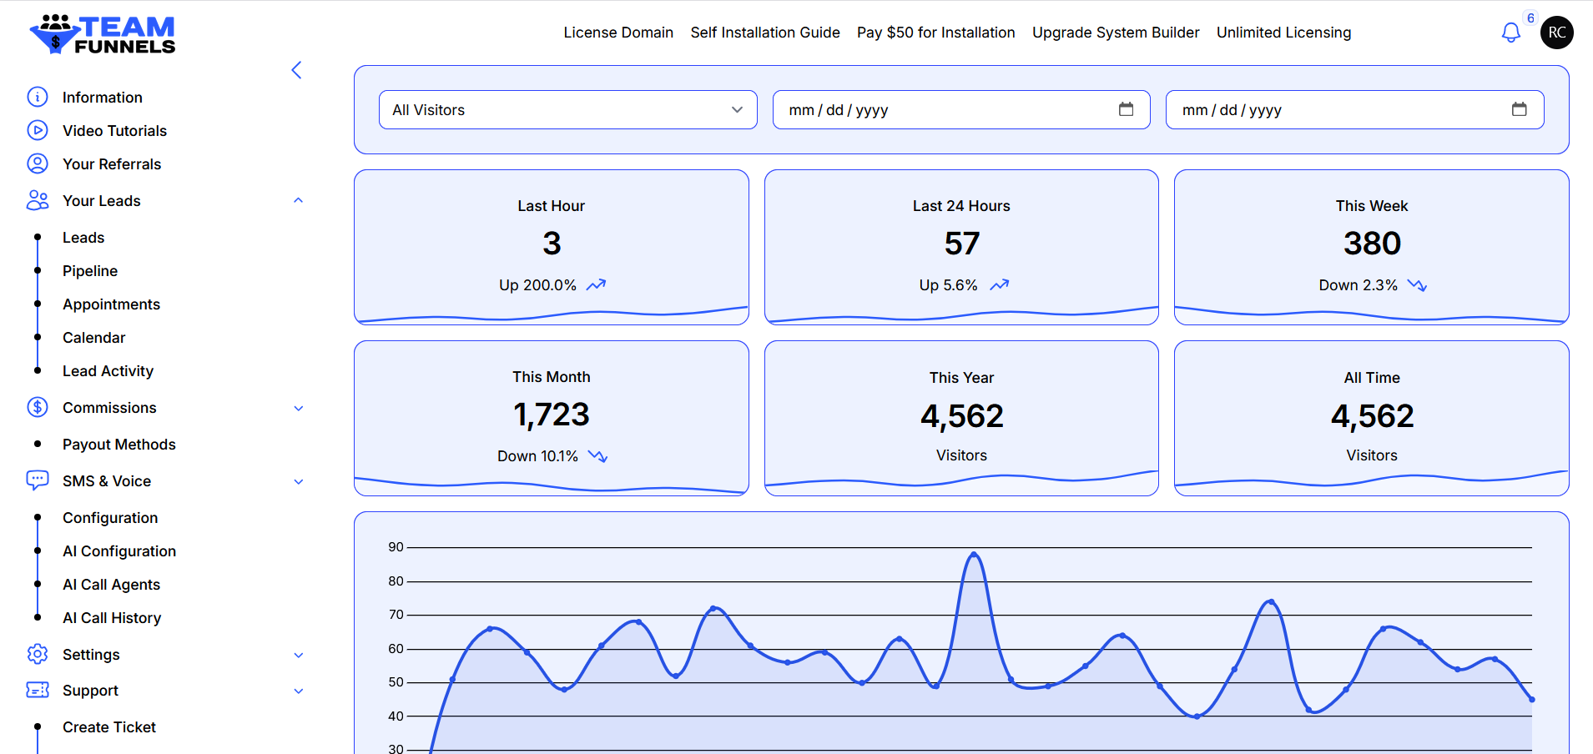
Task: Open AI Configuration
Action: coord(119,551)
